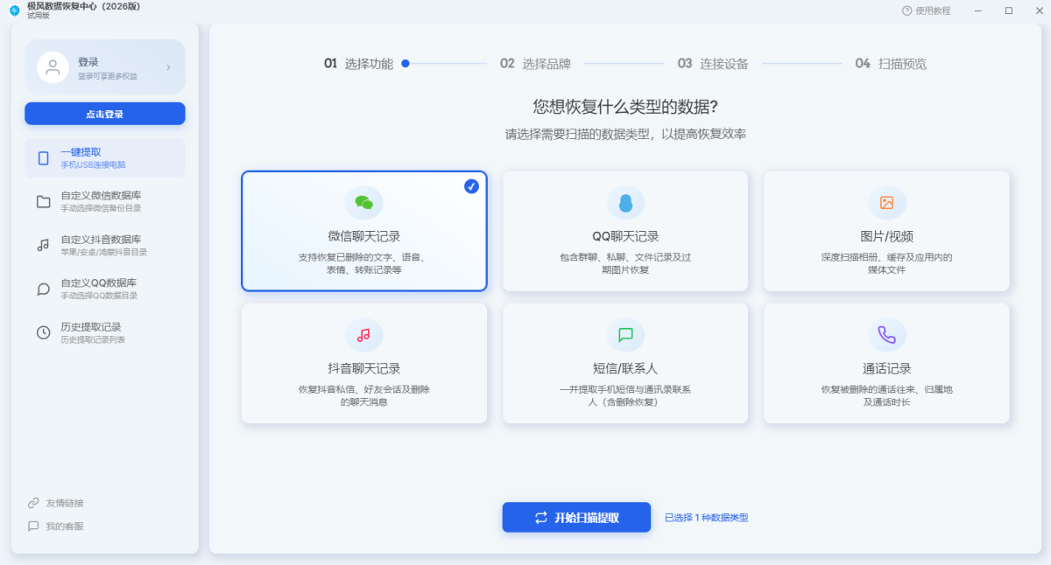The height and width of the screenshot is (565, 1051).
Task: Click the green WeChat icon
Action: (x=363, y=203)
